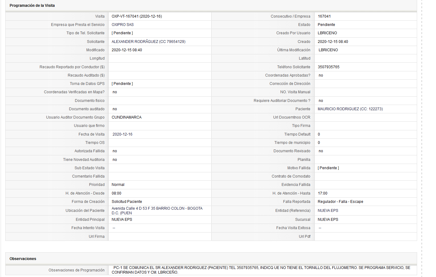Click Sucursal value NUEVA EPS
This screenshot has height=277, width=436.
[328, 220]
